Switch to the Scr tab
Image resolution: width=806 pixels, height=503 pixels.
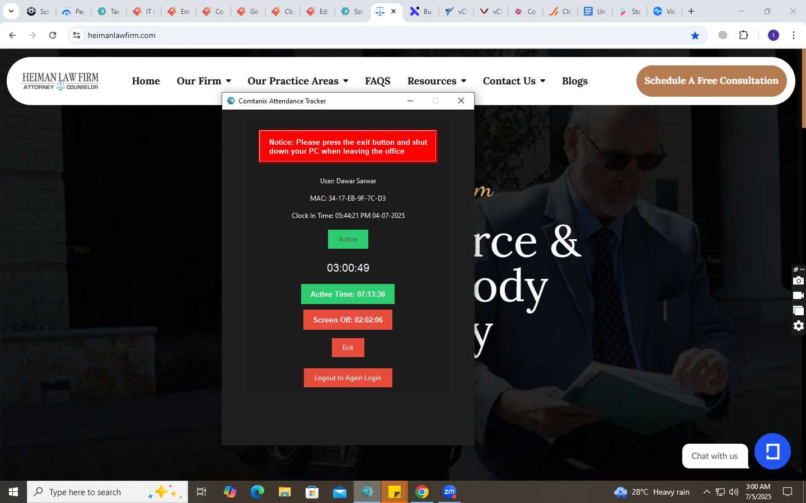[38, 11]
